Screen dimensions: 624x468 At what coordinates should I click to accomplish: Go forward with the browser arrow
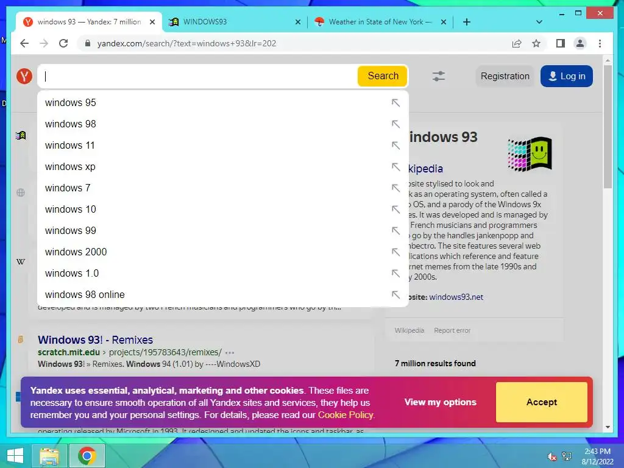point(44,43)
